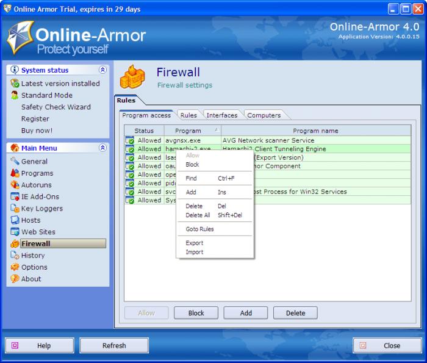
Task: Click the History icon
Action: pos(15,255)
